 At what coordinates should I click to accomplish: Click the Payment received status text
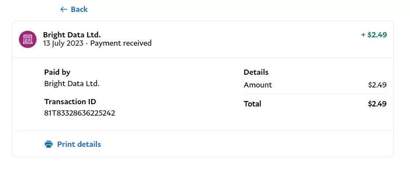coord(121,43)
